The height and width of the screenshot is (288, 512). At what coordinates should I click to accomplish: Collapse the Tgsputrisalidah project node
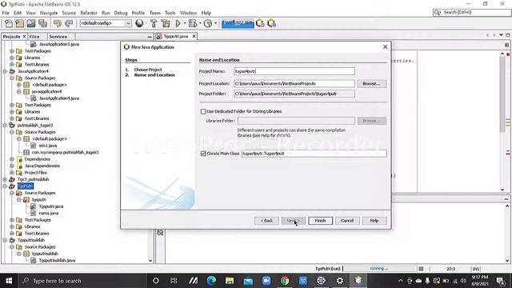(5, 240)
